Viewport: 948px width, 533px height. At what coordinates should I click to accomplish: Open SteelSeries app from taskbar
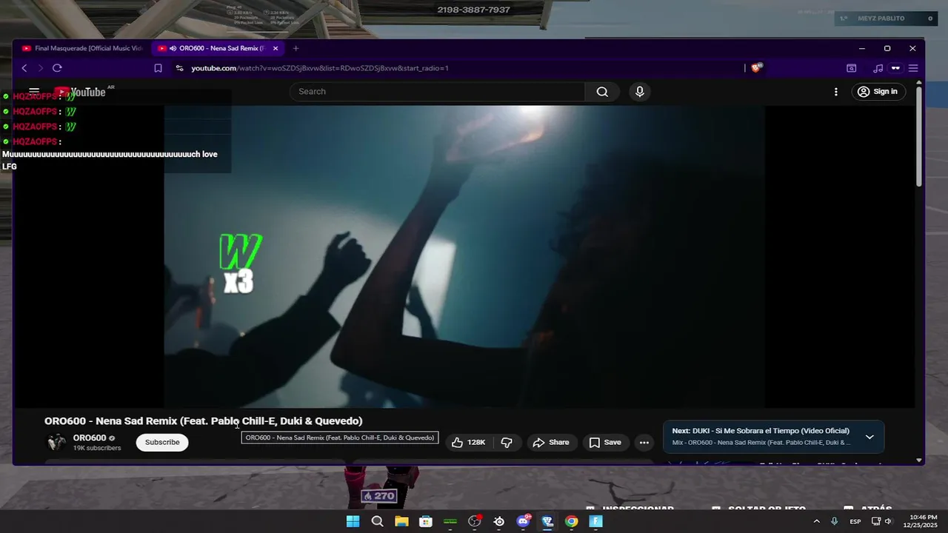click(499, 521)
